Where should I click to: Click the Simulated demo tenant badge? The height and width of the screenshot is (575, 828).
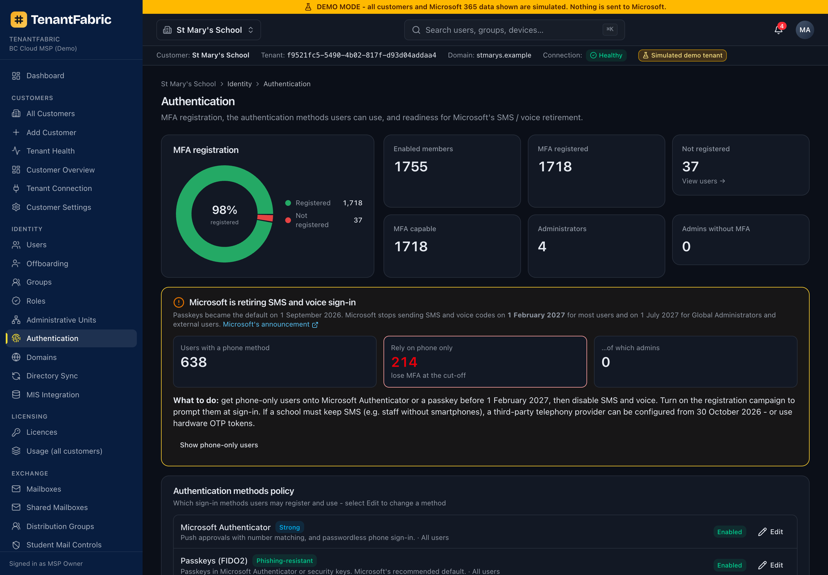[682, 55]
